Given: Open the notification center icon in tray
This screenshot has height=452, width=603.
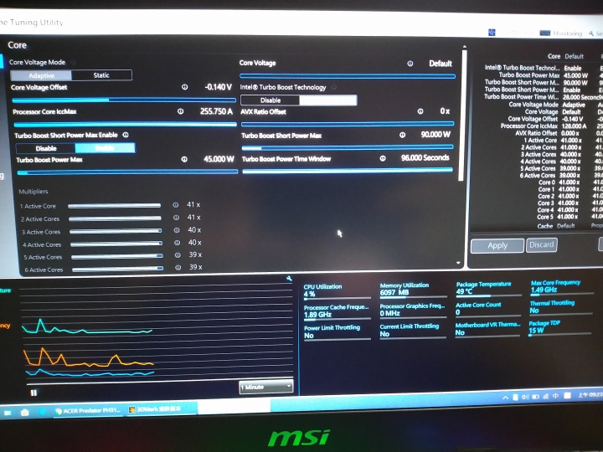Looking at the screenshot, I should (567, 395).
